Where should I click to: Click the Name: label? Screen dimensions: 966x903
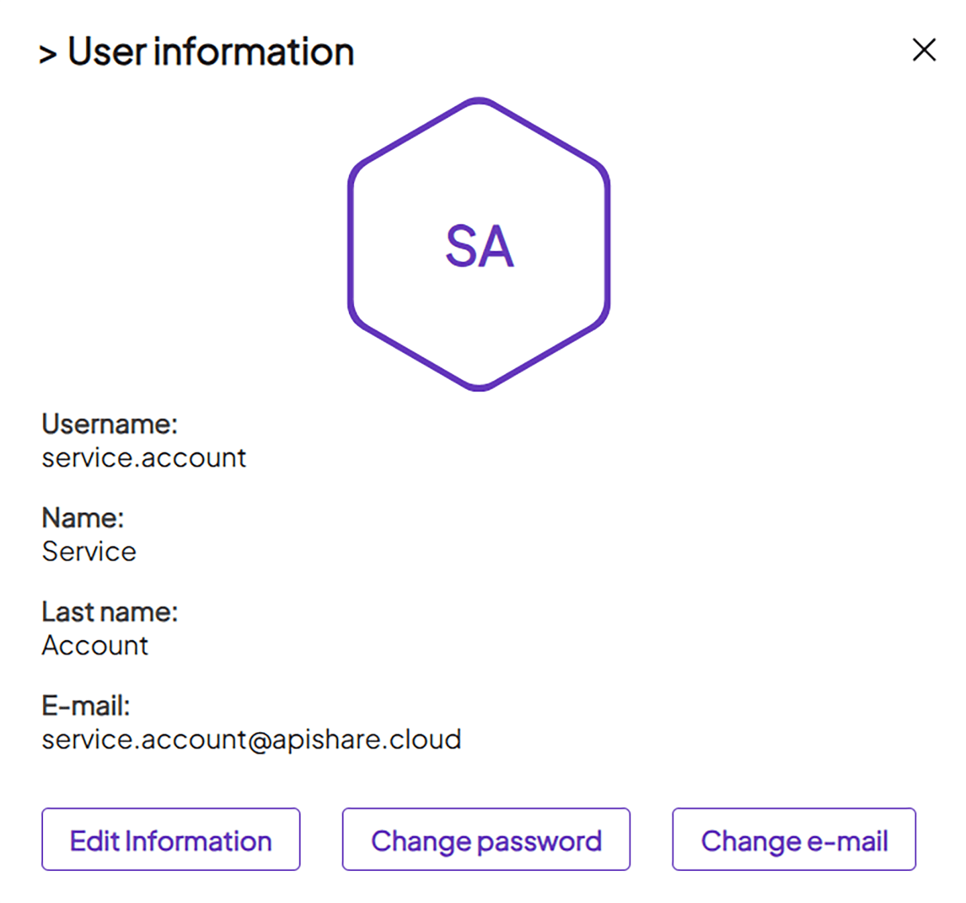point(83,518)
